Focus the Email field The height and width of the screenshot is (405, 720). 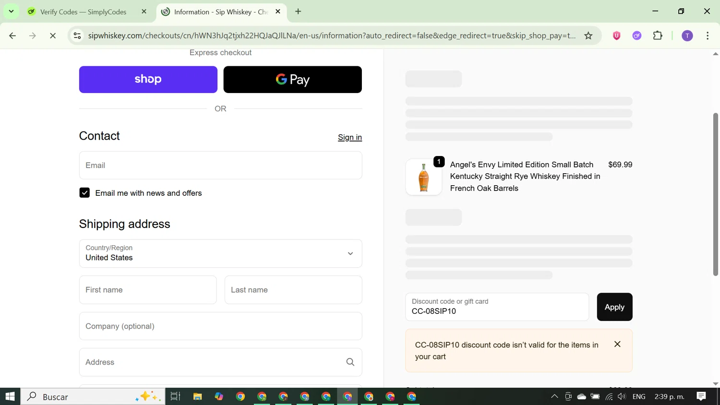tap(220, 165)
